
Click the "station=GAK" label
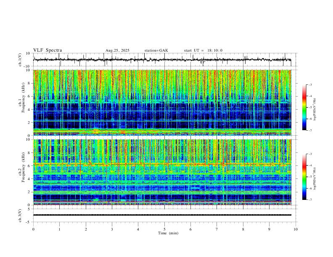click(x=156, y=50)
